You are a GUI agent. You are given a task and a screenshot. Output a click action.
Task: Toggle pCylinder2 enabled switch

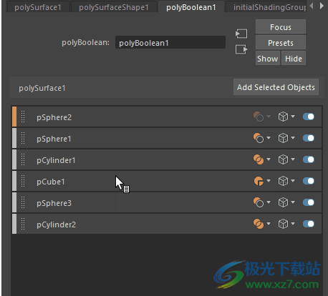pyautogui.click(x=309, y=224)
